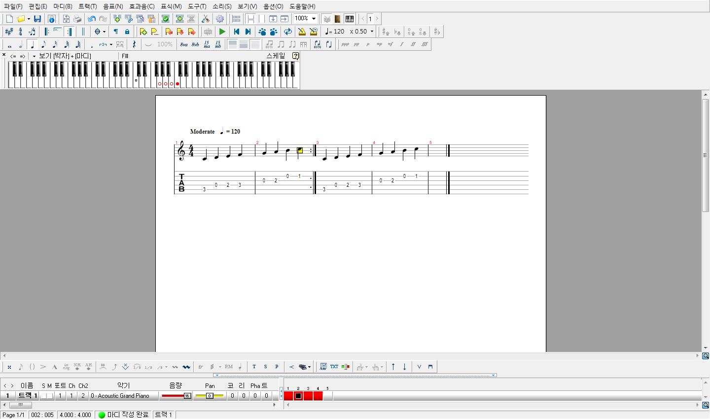
Task: Open the tremolo picking dropdown arrow in effects bar
Action: (220, 367)
